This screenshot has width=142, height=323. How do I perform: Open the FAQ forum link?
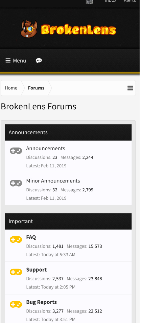point(31,237)
